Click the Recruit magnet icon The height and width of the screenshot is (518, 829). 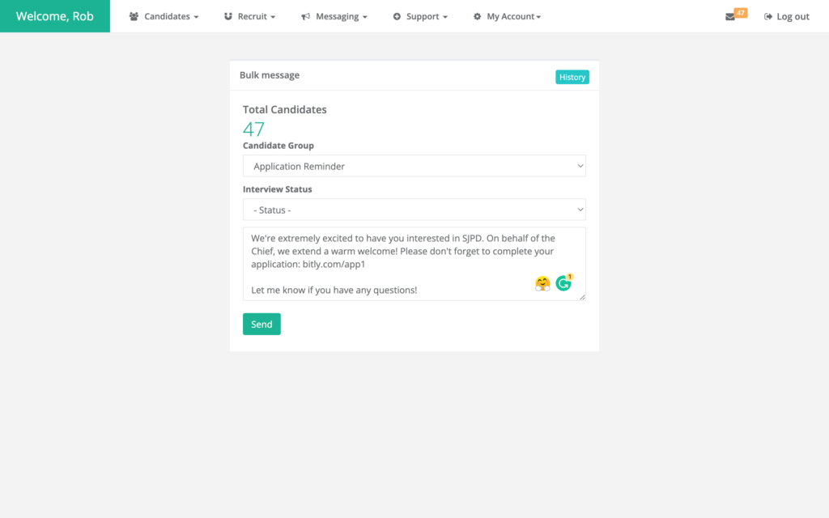pyautogui.click(x=228, y=16)
